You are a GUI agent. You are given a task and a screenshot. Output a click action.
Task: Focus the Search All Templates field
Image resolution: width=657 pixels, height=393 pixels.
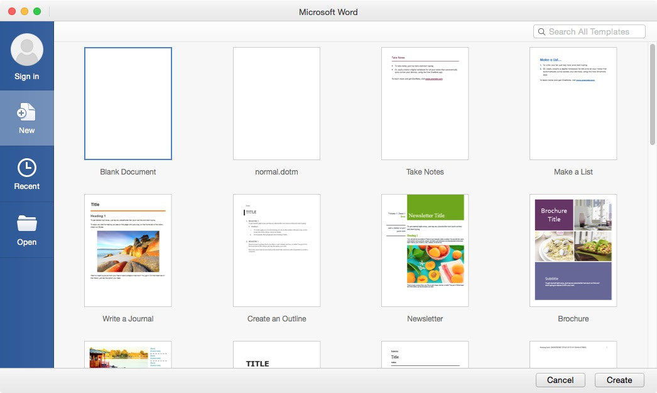coord(589,31)
